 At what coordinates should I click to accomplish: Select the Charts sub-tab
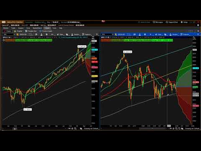tap(7, 31)
